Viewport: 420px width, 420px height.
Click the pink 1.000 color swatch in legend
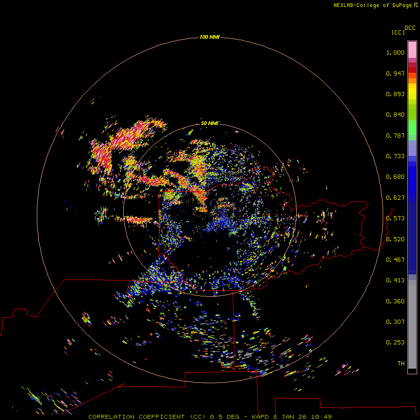(412, 50)
